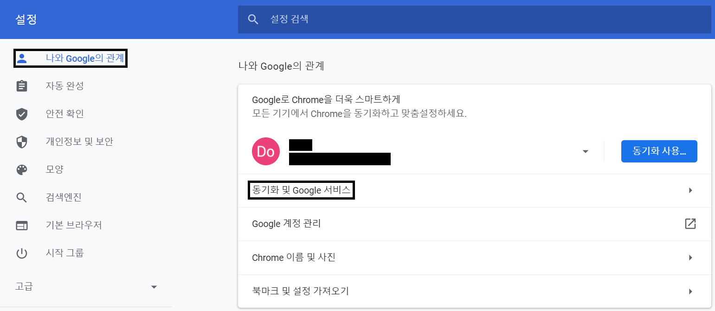The width and height of the screenshot is (715, 311).
Task: Click the clipboard icon for 자동 완성
Action: pyautogui.click(x=22, y=86)
